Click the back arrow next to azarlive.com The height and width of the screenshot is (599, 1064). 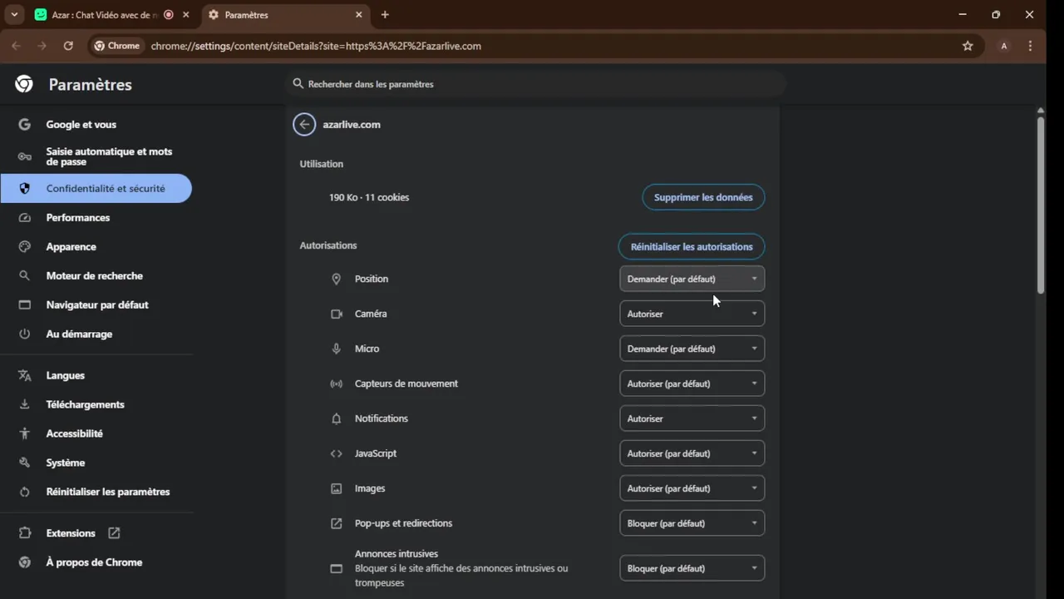tap(304, 125)
